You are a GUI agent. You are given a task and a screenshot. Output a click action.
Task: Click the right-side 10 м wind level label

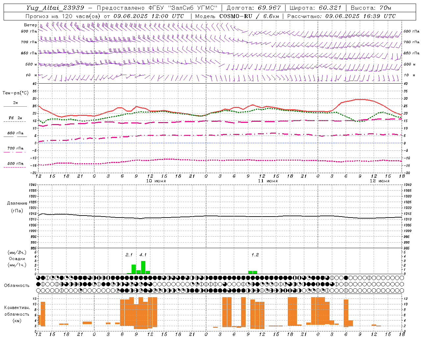coord(409,75)
